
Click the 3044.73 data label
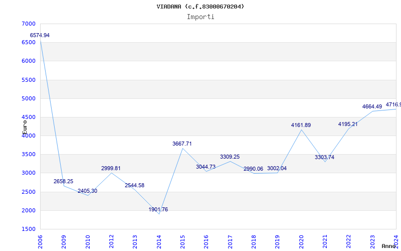click(x=206, y=167)
